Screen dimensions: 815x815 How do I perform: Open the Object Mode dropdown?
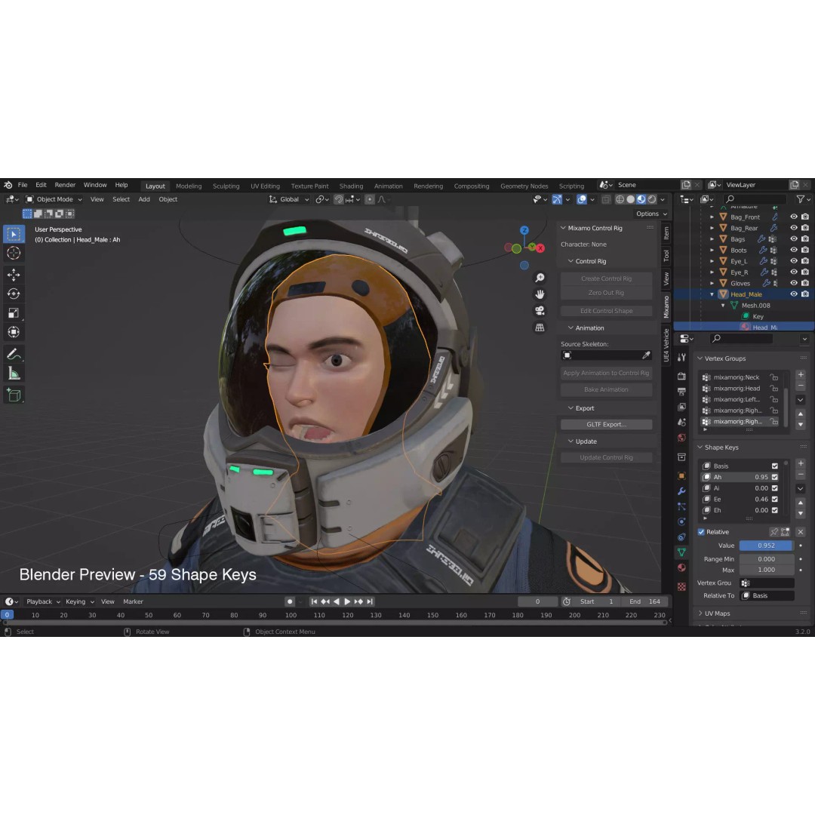pos(54,199)
